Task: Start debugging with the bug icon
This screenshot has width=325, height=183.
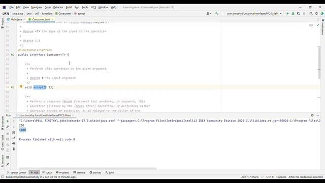Action: (293, 14)
